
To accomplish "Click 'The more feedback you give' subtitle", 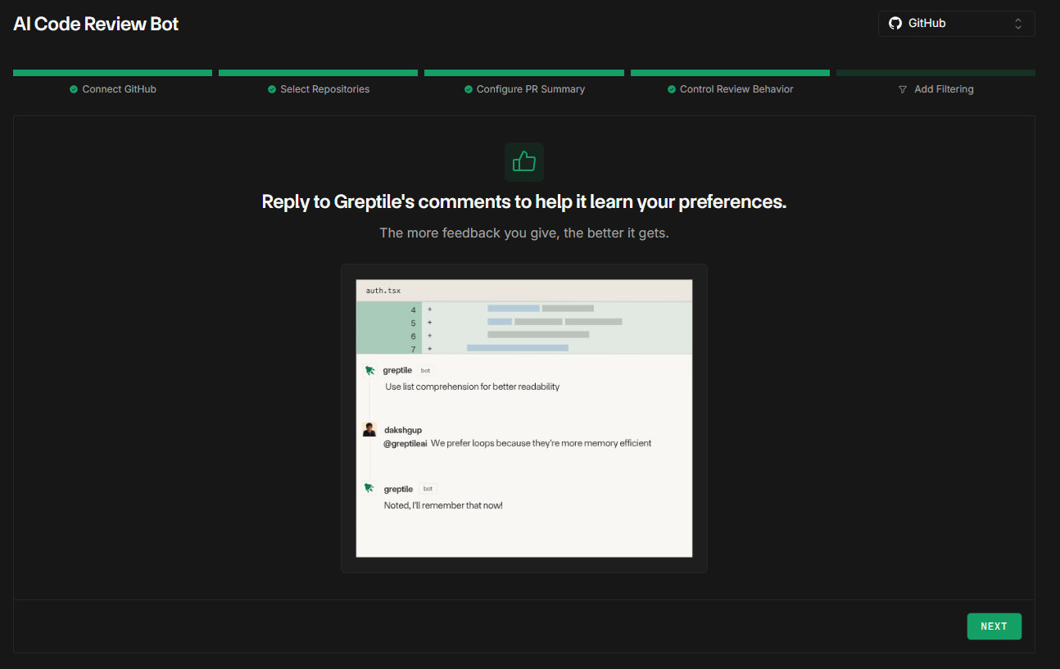I will point(524,233).
